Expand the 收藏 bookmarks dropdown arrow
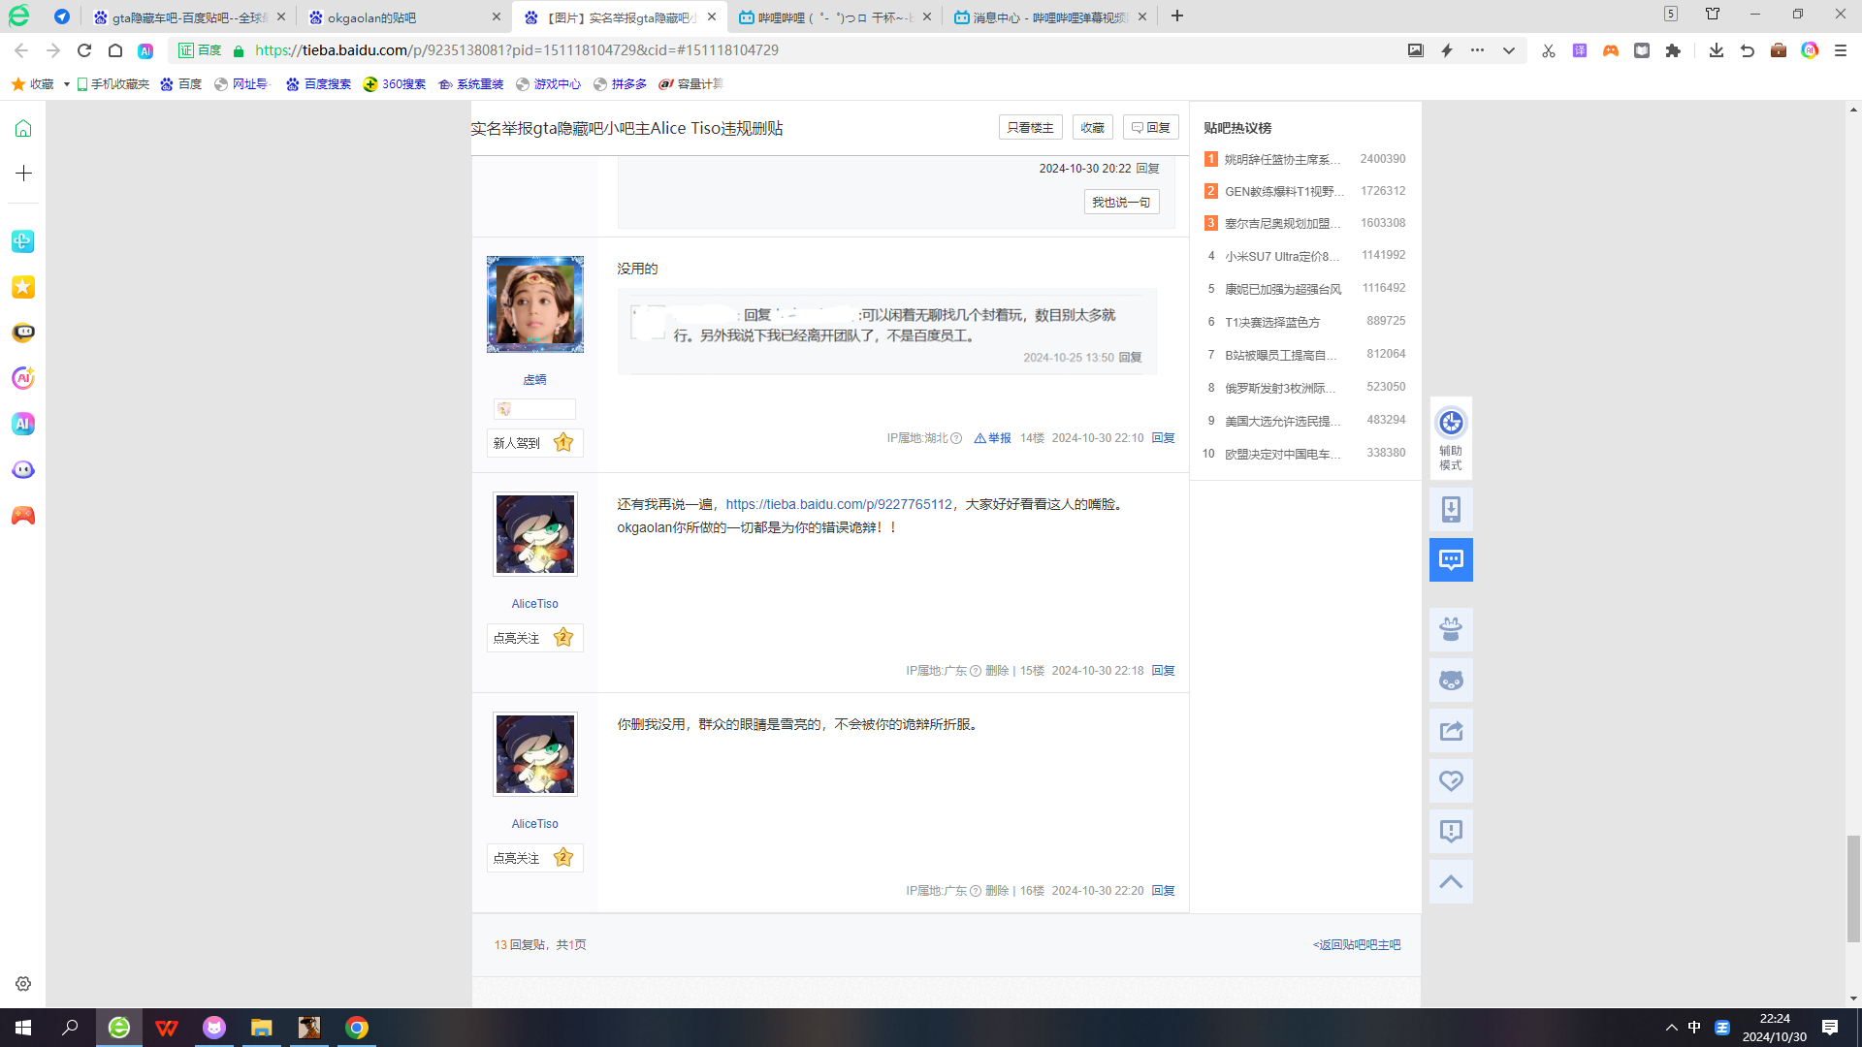1862x1047 pixels. coord(66,84)
